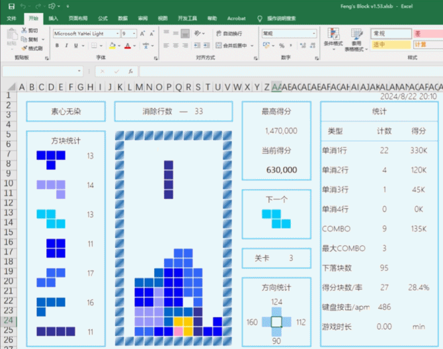Click the Select All corner triangle
Image resolution: width=443 pixels, height=349 pixels.
(12, 87)
